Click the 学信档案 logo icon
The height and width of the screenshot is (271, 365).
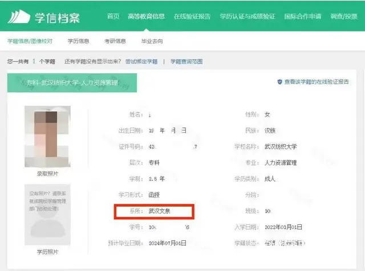coord(19,17)
